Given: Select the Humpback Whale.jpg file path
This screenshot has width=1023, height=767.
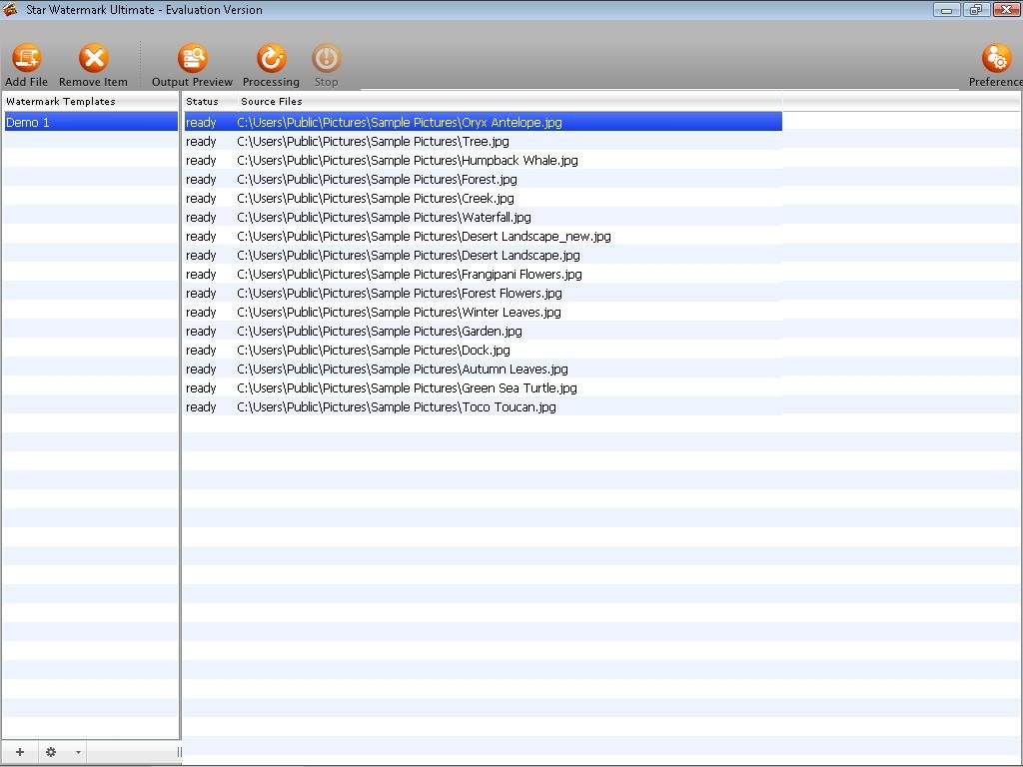Looking at the screenshot, I should pos(408,160).
